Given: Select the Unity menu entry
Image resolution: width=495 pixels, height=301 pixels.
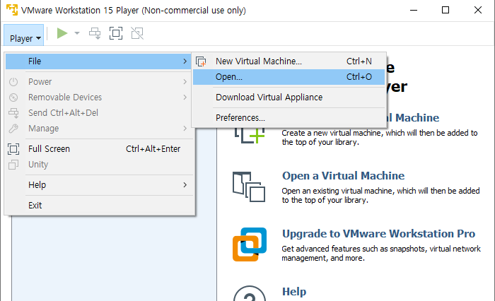Looking at the screenshot, I should 98,165.
